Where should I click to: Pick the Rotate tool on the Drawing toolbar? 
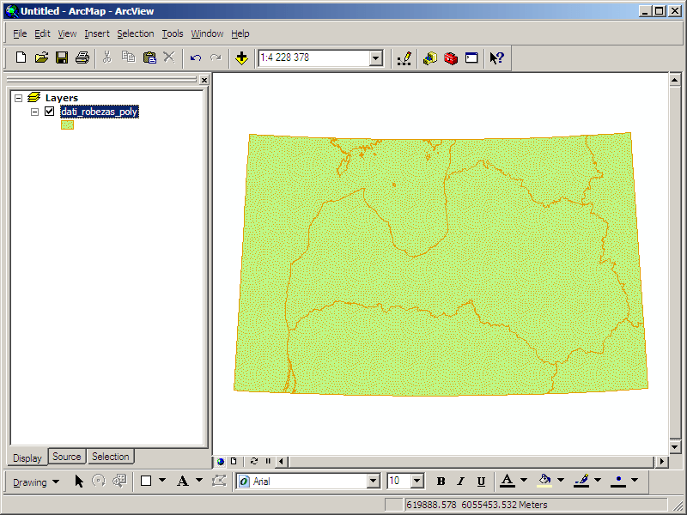pyautogui.click(x=99, y=482)
